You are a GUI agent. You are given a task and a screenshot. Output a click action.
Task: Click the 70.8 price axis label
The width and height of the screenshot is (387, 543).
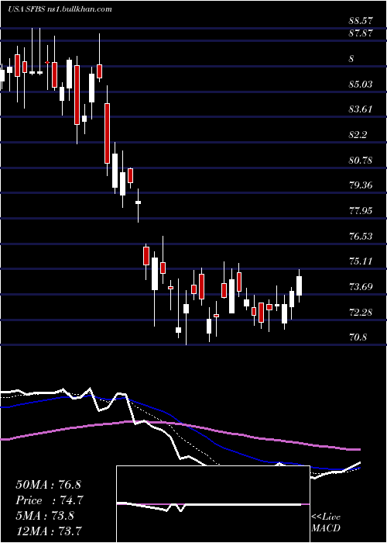pyautogui.click(x=358, y=337)
